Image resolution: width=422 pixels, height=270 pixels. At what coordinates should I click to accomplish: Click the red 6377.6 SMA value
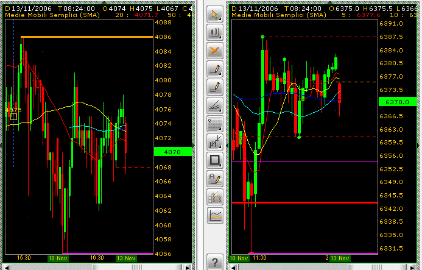(x=368, y=15)
